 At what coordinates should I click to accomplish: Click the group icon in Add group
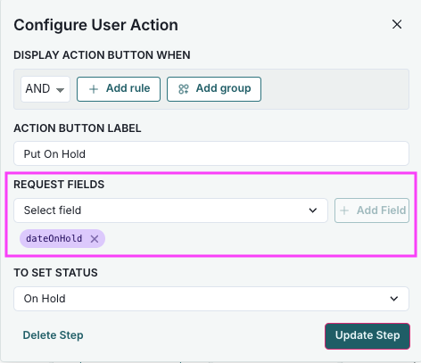pos(184,89)
